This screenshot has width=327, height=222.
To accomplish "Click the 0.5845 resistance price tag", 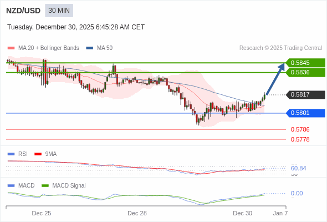I will point(306,63).
